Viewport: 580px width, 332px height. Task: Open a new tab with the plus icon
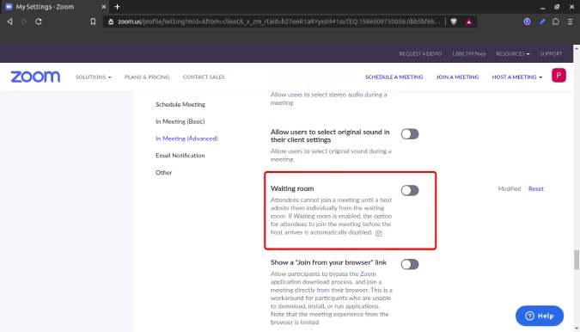tap(117, 7)
